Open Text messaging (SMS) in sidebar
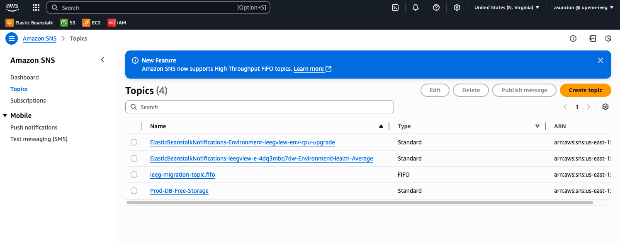Image resolution: width=620 pixels, height=242 pixels. pos(39,139)
